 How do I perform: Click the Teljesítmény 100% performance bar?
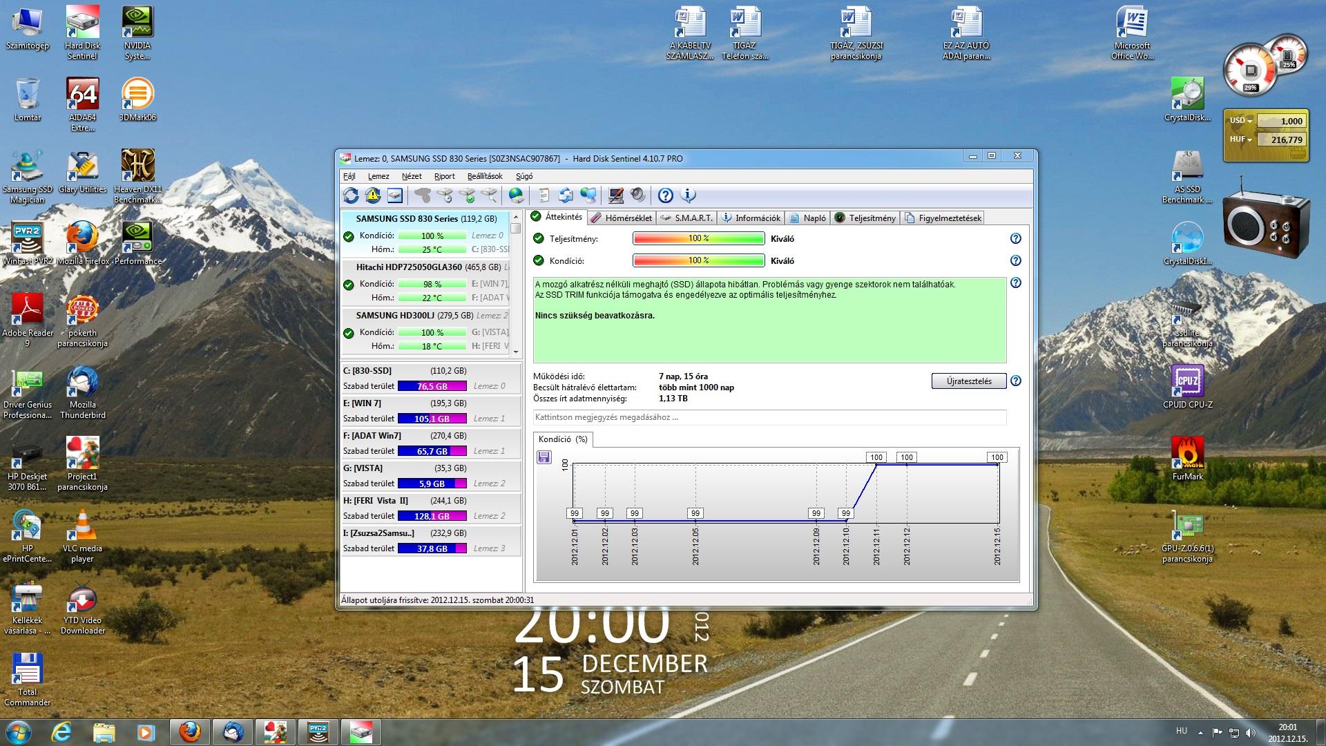point(698,238)
